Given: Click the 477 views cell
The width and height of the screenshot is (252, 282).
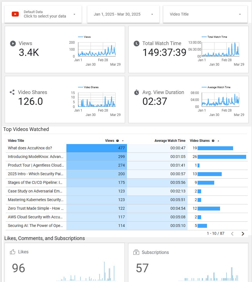Looking at the screenshot, I should click(97, 148).
